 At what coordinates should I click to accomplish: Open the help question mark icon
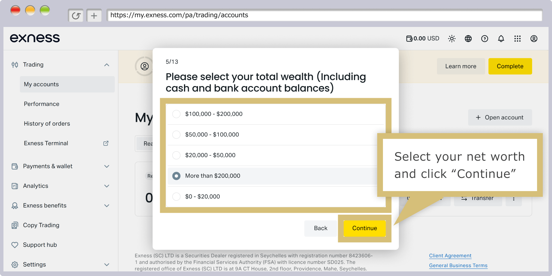[484, 38]
